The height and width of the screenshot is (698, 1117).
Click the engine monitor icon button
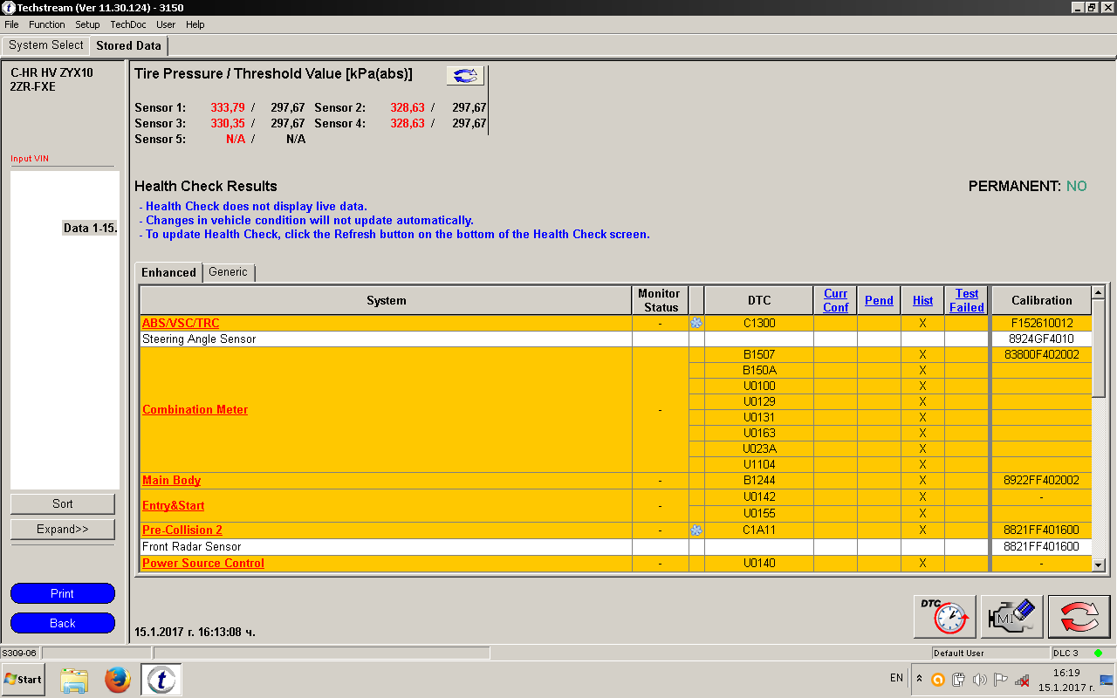pyautogui.click(x=1011, y=617)
